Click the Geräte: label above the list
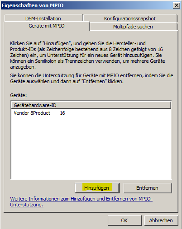Screen dimensions: 182x229 coord(19,95)
